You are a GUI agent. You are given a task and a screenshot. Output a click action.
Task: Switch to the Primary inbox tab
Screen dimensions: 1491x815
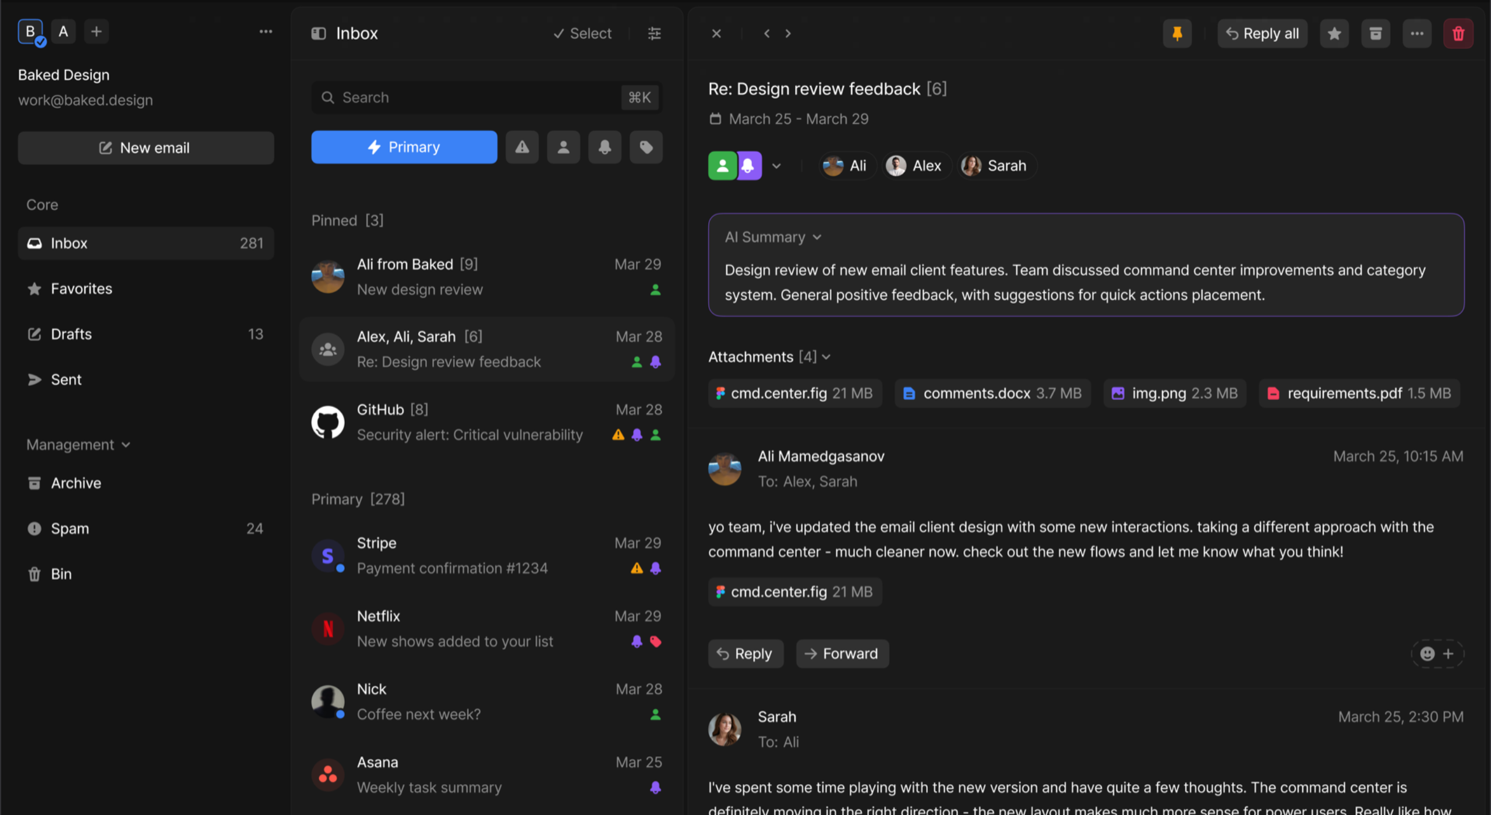[x=404, y=147]
